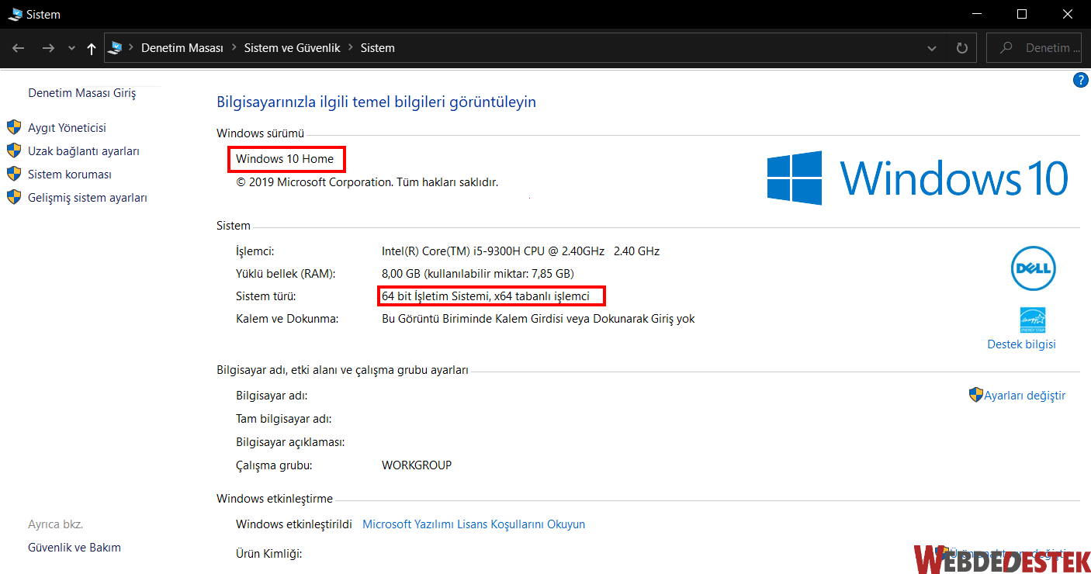Open Aygıt Yöneticisi
Viewport: 1091px width, 574px height.
[x=67, y=128]
